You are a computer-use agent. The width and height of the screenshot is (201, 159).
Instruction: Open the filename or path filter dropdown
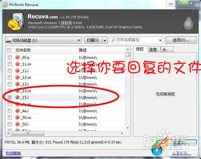pos(160,40)
